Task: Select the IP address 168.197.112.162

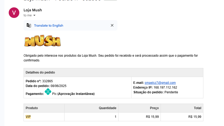Action: tap(165, 88)
